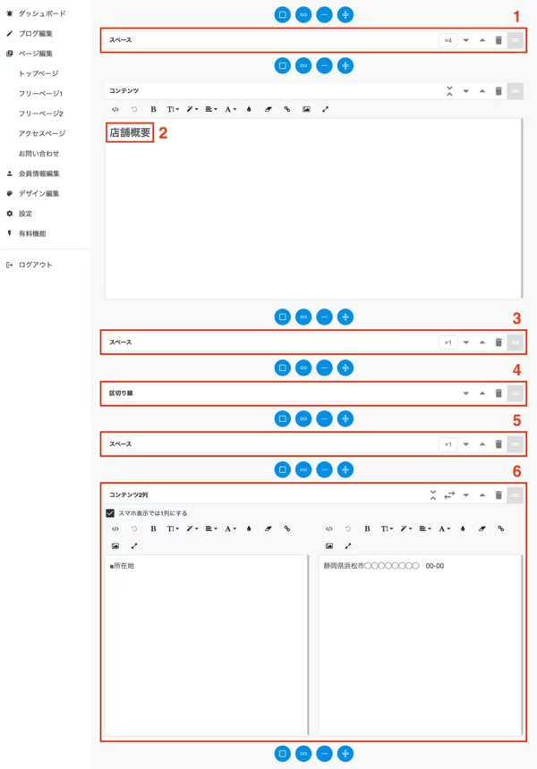Screen dimensions: 537x769
Task: Insert an image in the コンテンツ editor
Action: 306,109
